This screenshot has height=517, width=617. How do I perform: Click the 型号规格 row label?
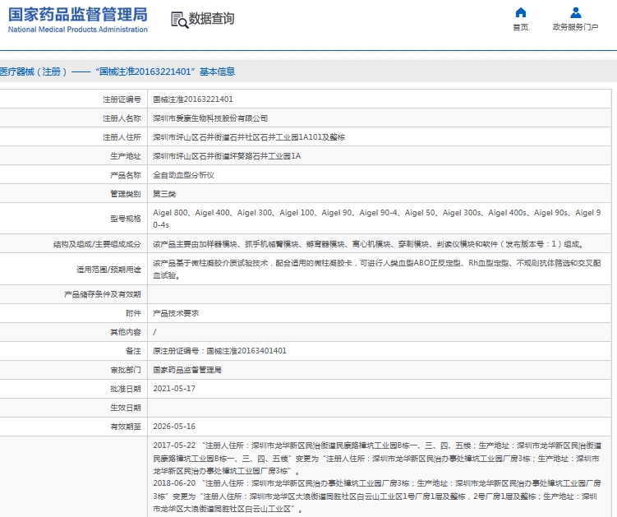pos(126,219)
